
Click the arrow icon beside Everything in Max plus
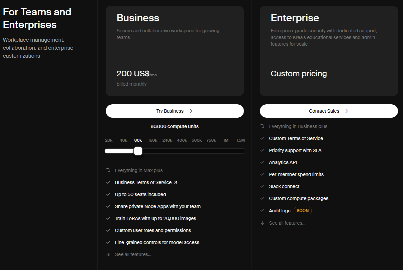click(108, 170)
